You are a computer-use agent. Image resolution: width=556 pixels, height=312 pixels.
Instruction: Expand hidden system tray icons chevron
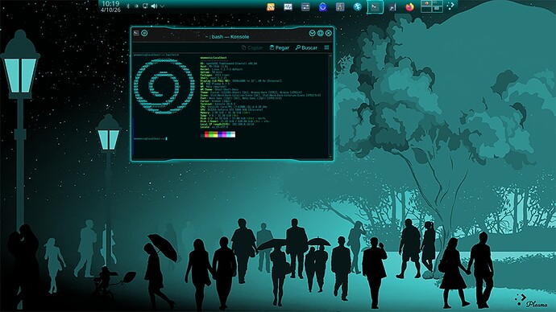point(162,6)
